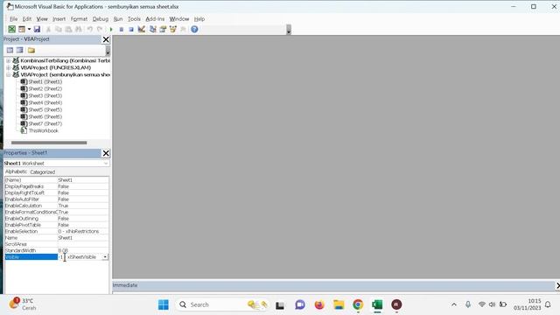560x315 pixels.
Task: Open Project Explorer via toolbar icon
Action: (153, 29)
